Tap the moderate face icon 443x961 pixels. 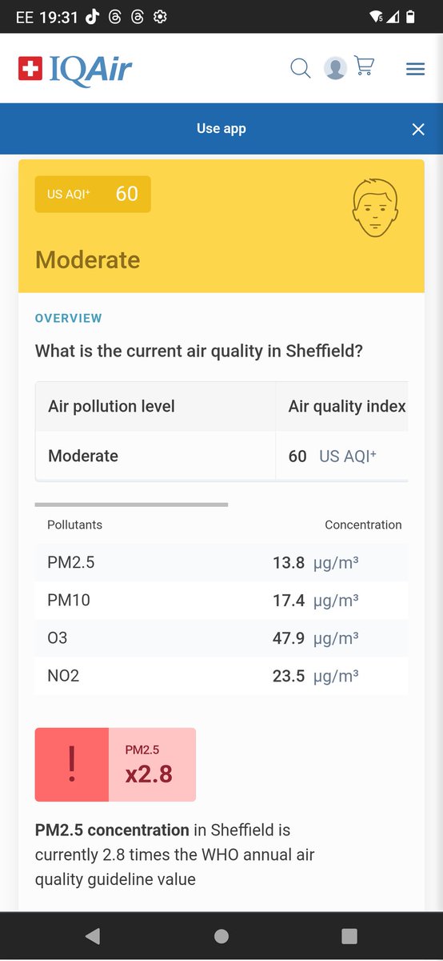tap(375, 207)
